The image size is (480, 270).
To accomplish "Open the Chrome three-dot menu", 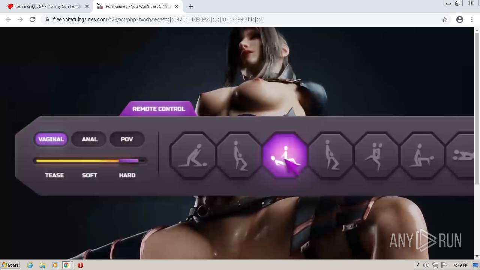I will (472, 19).
